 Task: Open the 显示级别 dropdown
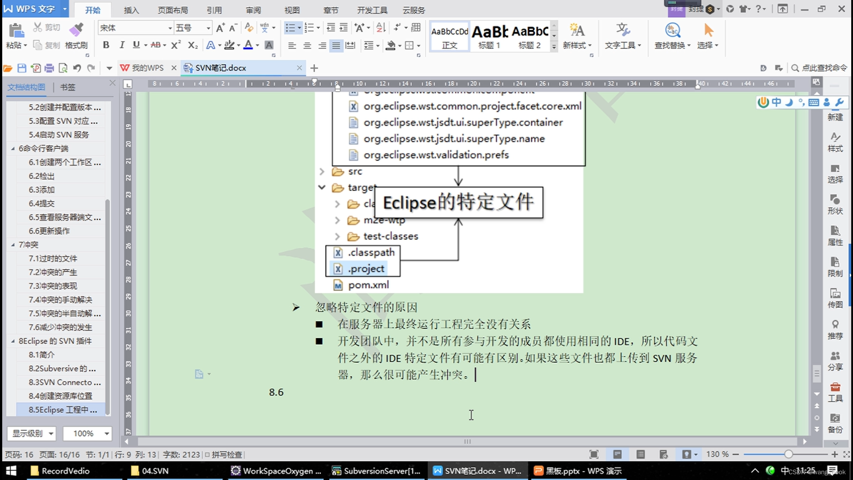[x=32, y=433]
